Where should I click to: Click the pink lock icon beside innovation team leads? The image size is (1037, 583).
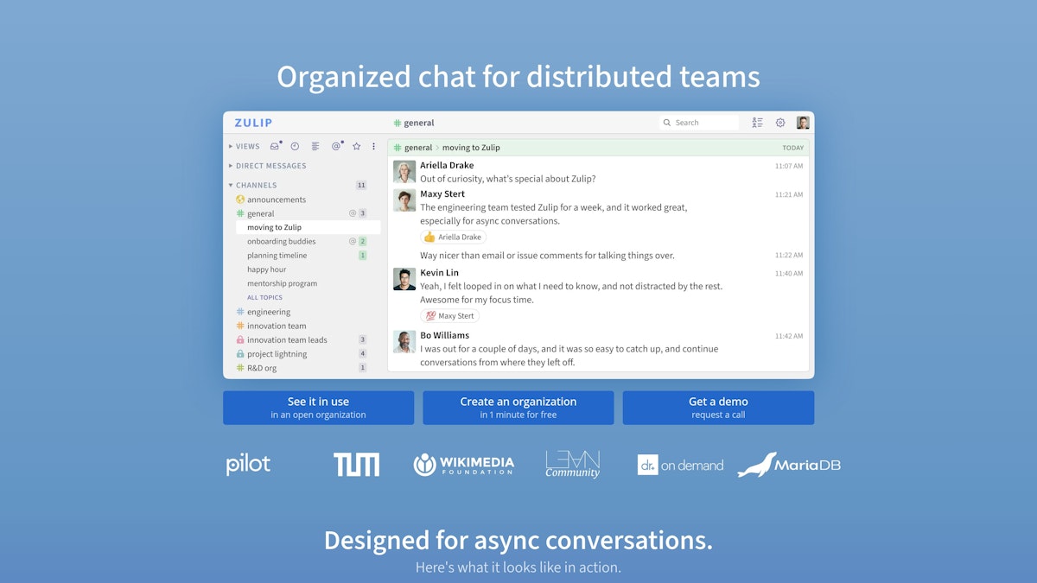(240, 340)
